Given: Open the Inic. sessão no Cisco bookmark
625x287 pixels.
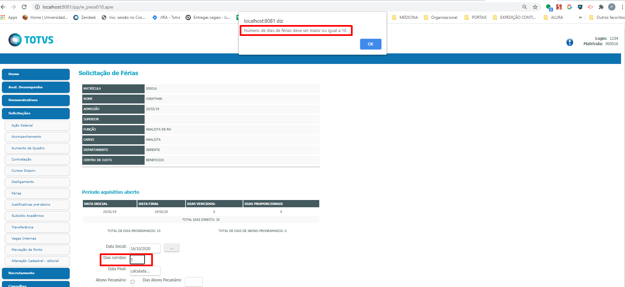Looking at the screenshot, I should tap(123, 17).
